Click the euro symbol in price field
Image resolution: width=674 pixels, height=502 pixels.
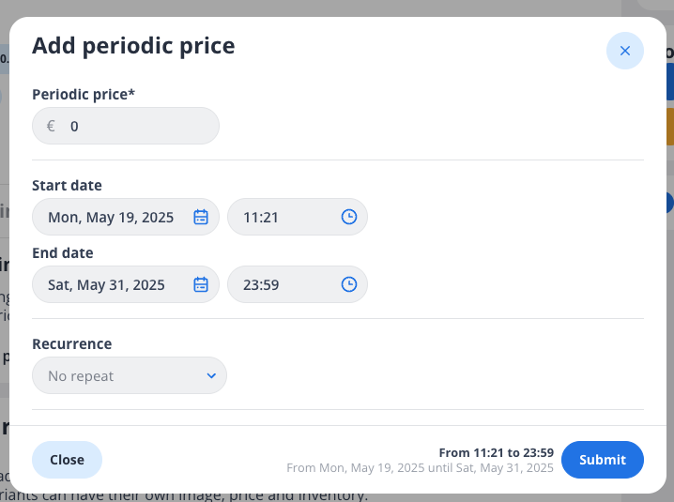point(51,126)
